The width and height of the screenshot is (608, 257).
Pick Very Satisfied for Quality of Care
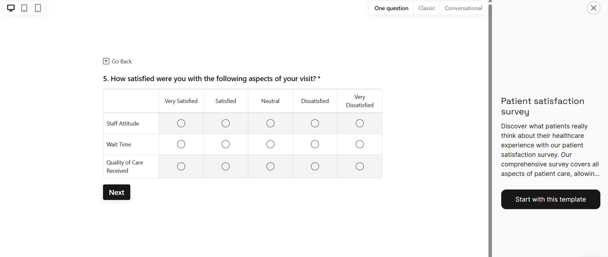point(181,166)
